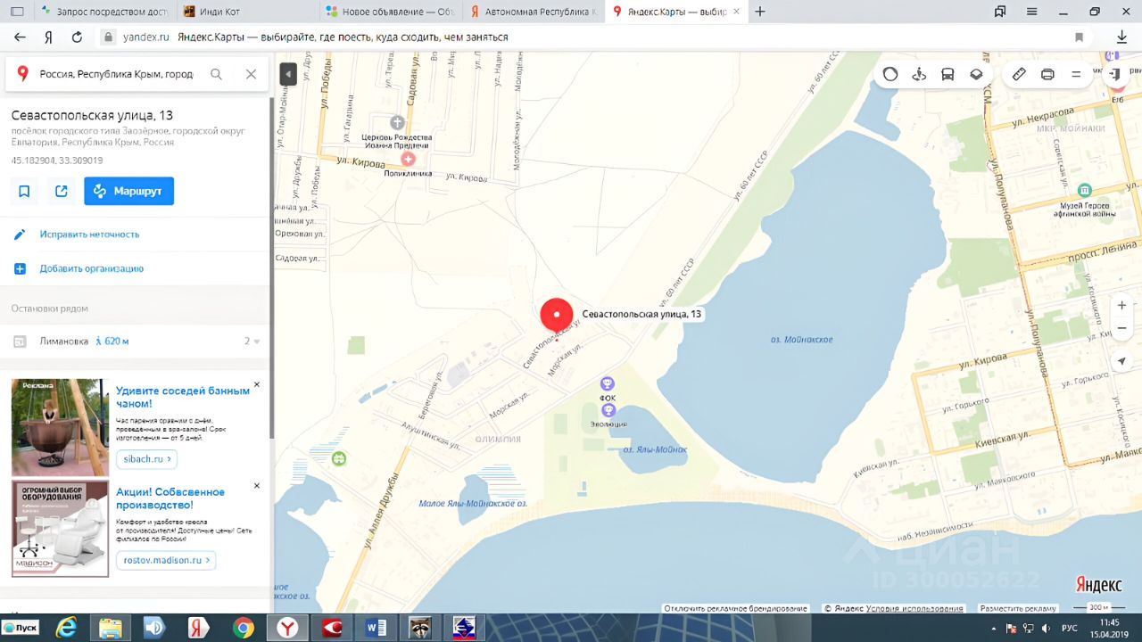Screen dimensions: 1142x642
Task: Select the ruler distance tool
Action: point(1019,74)
